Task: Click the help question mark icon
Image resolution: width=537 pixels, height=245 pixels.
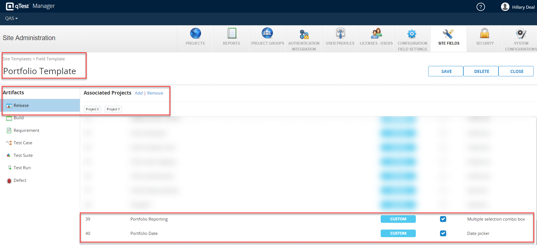Action: point(480,7)
